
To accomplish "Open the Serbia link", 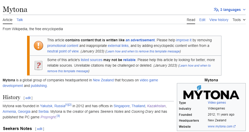I will click(x=43, y=111).
